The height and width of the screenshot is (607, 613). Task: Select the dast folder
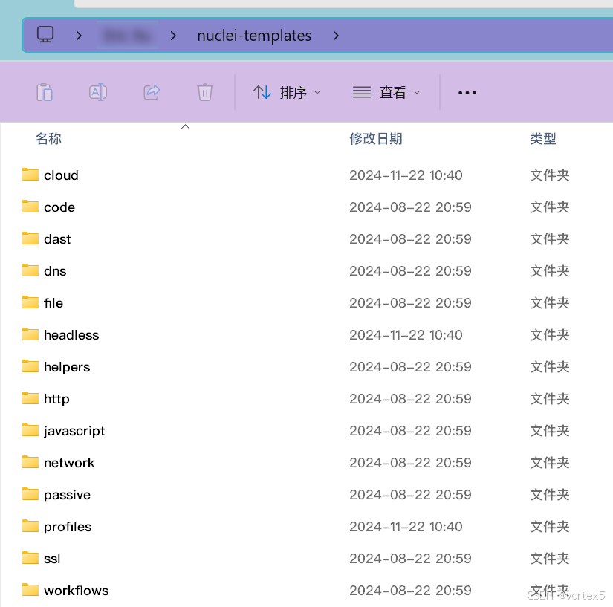(57, 239)
